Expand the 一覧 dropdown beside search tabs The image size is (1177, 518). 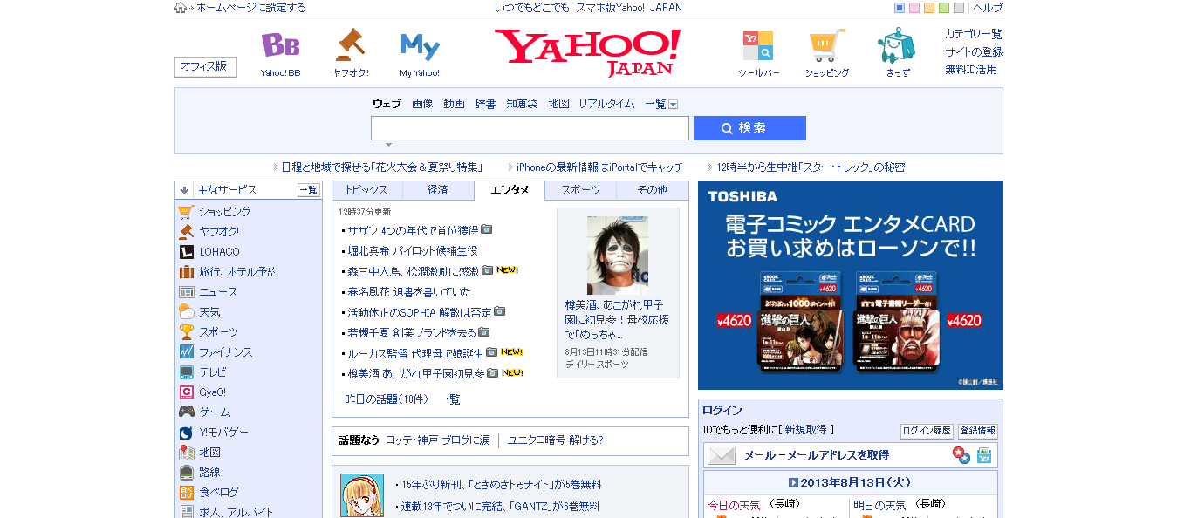pyautogui.click(x=673, y=104)
